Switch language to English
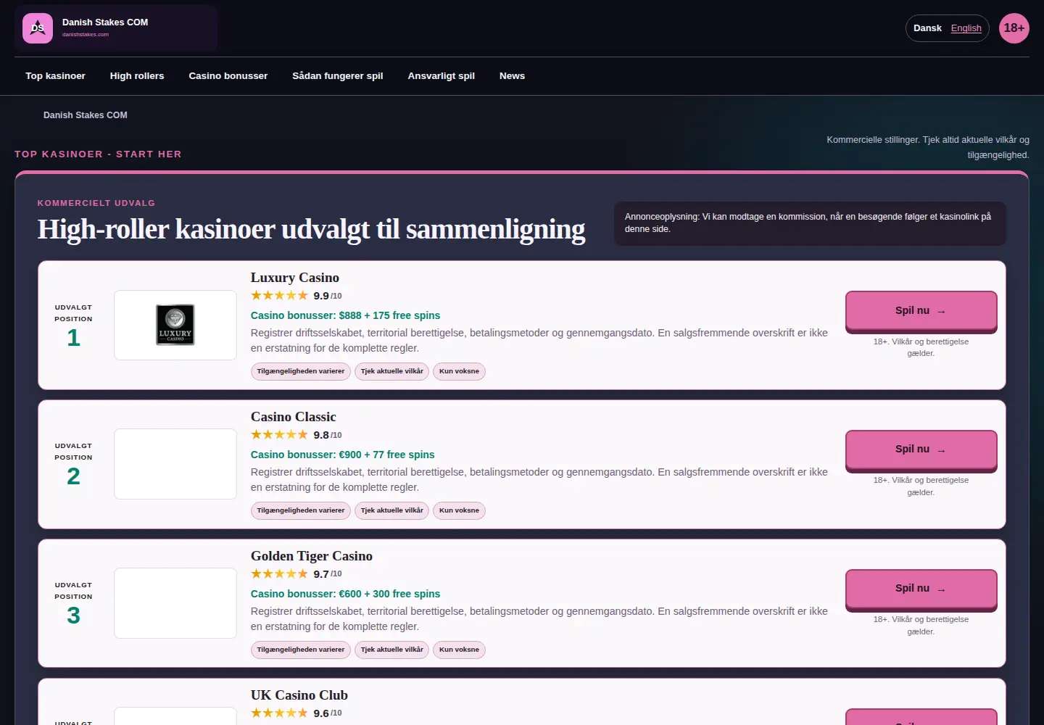 966,28
